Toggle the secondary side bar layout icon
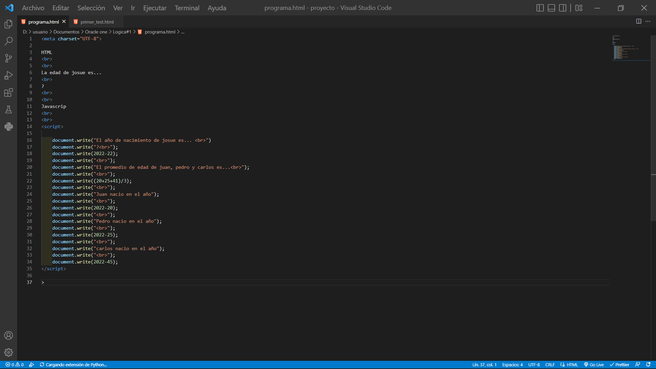 (562, 8)
